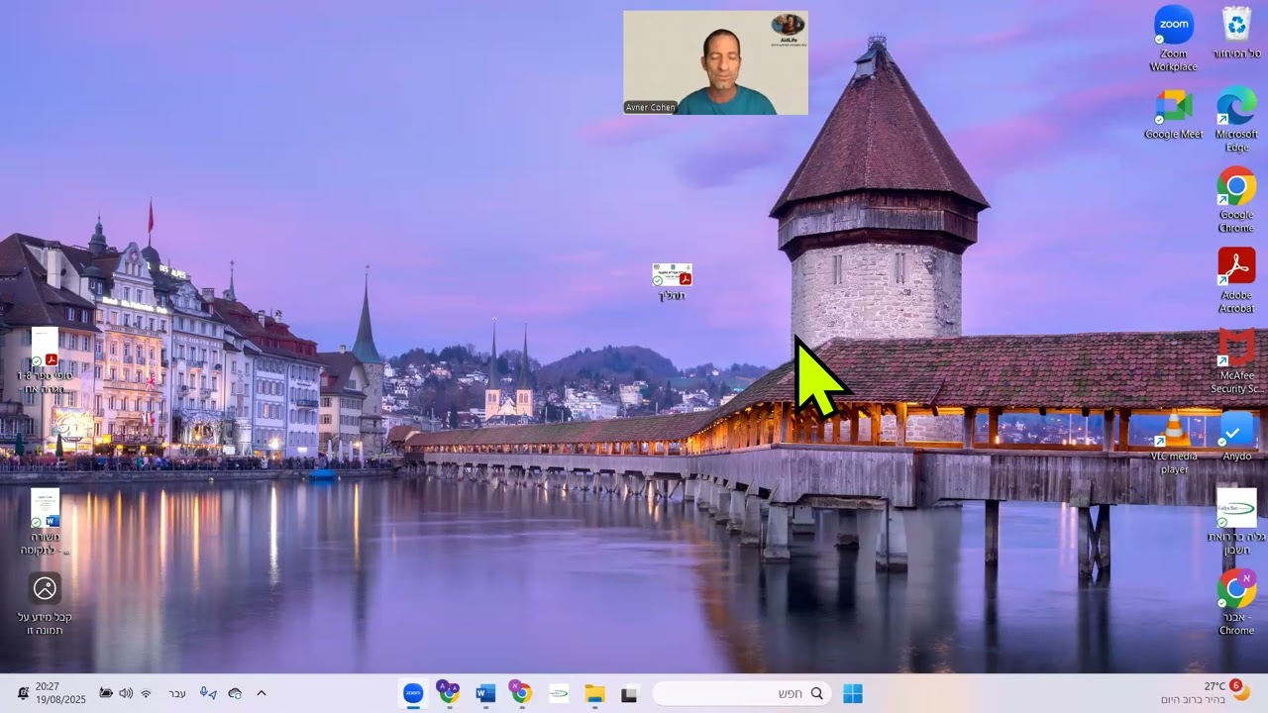Select the משורה Word document on desktop
1268x713 pixels.
pos(45,522)
